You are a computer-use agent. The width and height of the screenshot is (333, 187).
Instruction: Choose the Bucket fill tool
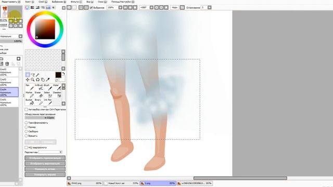point(29,102)
